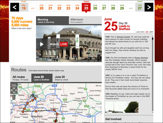Click live text scrollbar up arrow

point(153,36)
